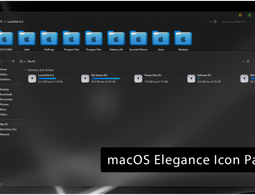Click the breadcrumb arrow before Local Disk (C:)
255x195 pixels.
coord(5,22)
